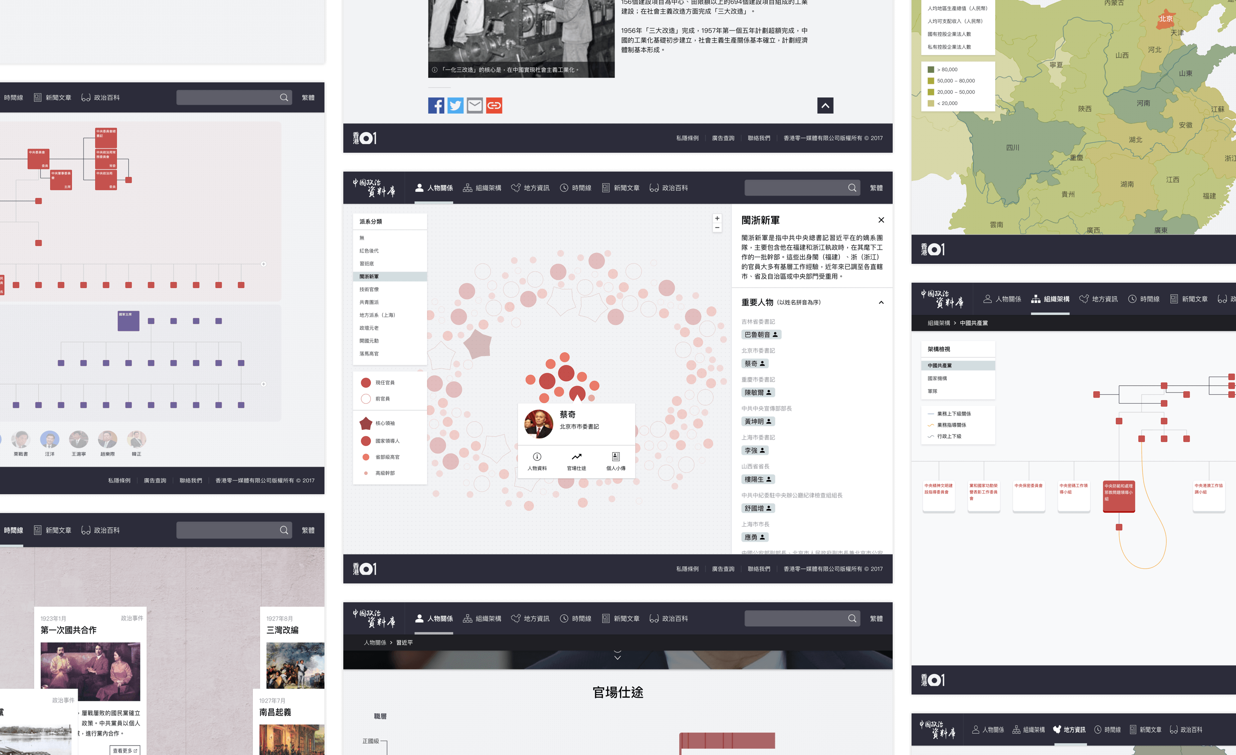Click 查看更多 button on timeline card
The image size is (1236, 755).
tap(125, 750)
